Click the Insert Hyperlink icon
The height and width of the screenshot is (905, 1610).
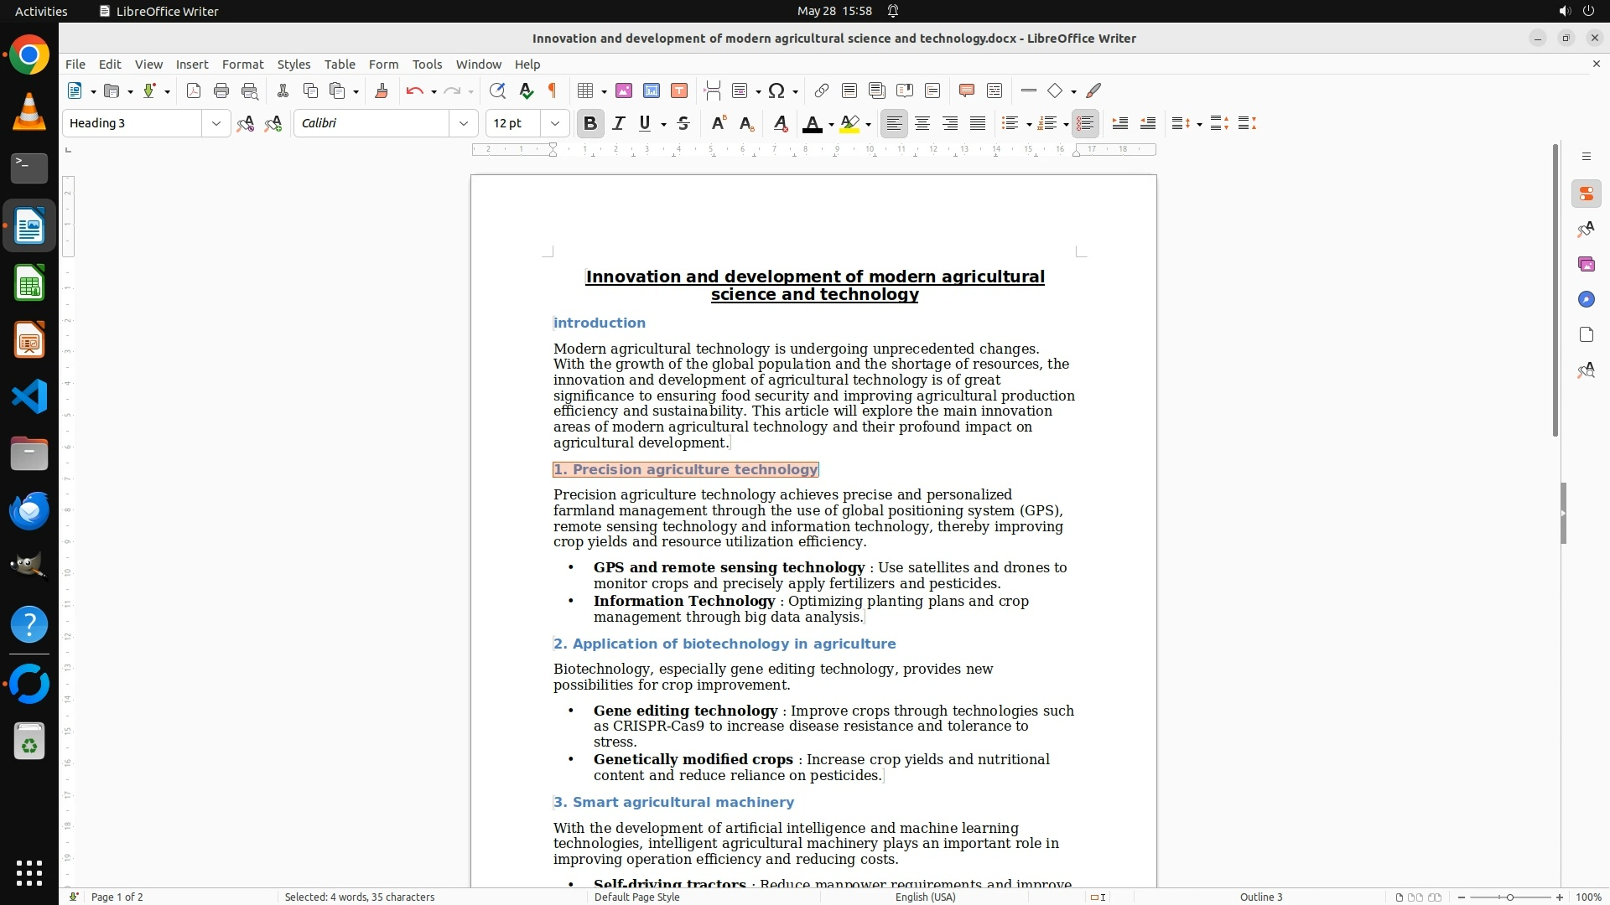pos(822,90)
